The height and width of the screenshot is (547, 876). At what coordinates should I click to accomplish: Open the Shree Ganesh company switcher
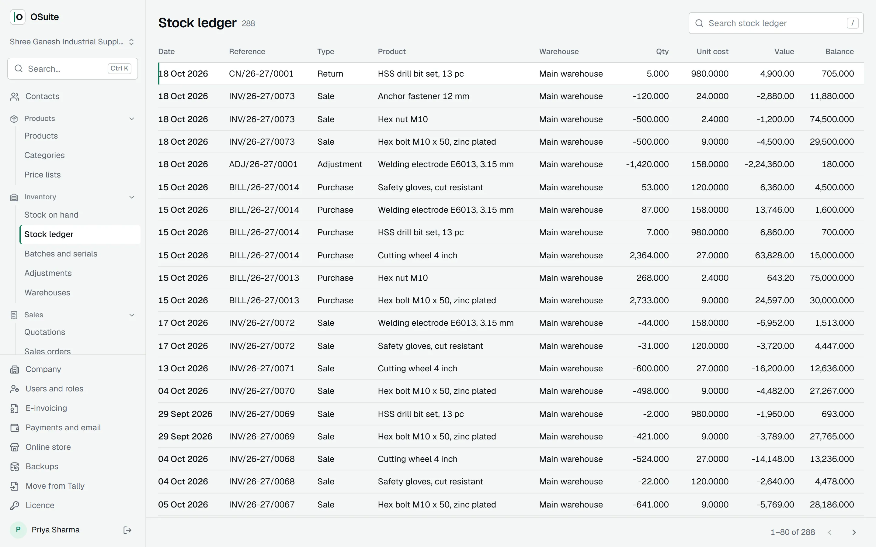(x=72, y=42)
